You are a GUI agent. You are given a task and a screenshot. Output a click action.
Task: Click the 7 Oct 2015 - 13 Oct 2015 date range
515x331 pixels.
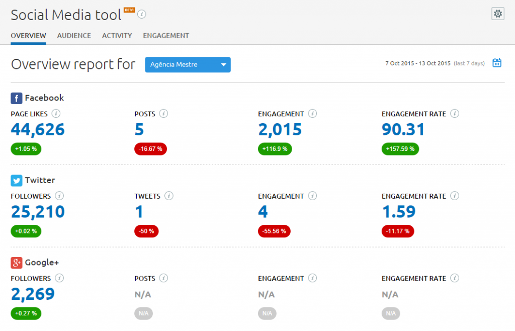[x=417, y=63]
